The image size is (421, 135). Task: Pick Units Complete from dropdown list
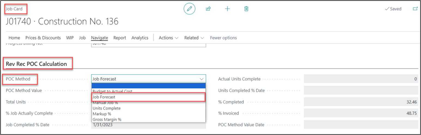[x=106, y=108]
